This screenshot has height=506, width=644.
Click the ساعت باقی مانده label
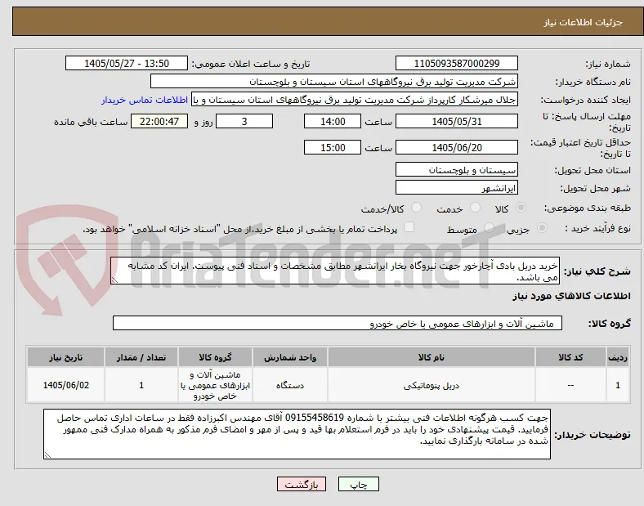tap(91, 122)
